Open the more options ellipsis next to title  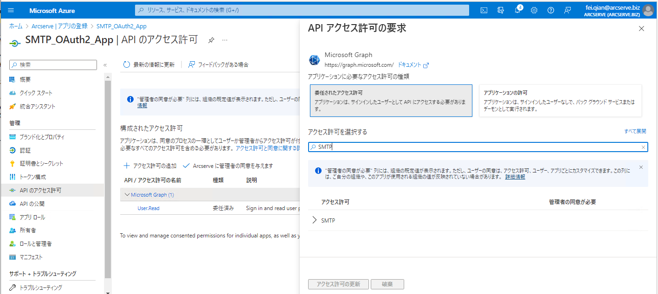click(x=225, y=40)
